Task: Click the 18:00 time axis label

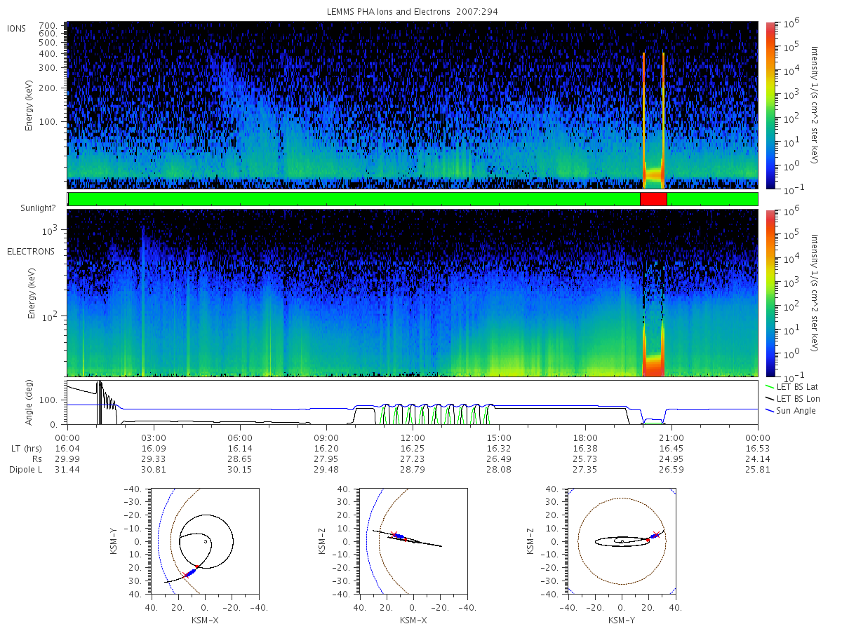Action: 585,437
